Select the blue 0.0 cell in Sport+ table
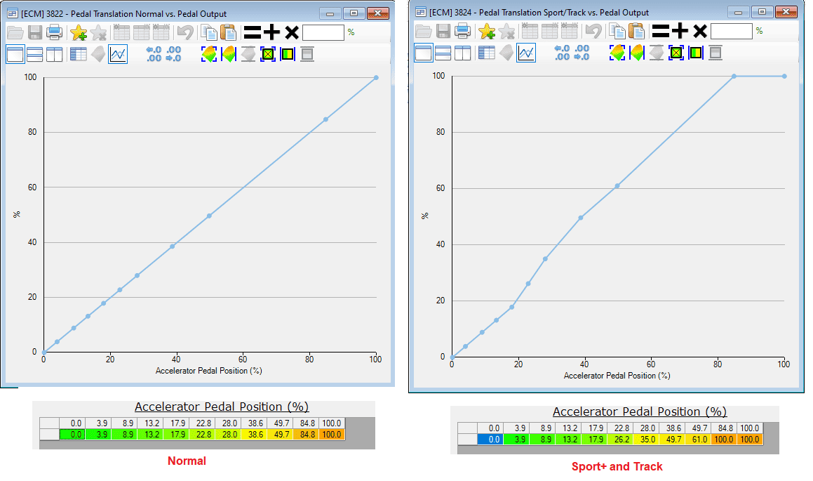The image size is (813, 481). [490, 440]
